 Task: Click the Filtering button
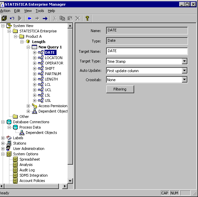pos(120,89)
